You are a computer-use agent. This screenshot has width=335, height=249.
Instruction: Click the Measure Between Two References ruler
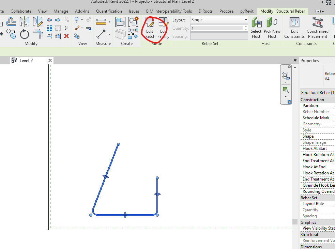(101, 21)
